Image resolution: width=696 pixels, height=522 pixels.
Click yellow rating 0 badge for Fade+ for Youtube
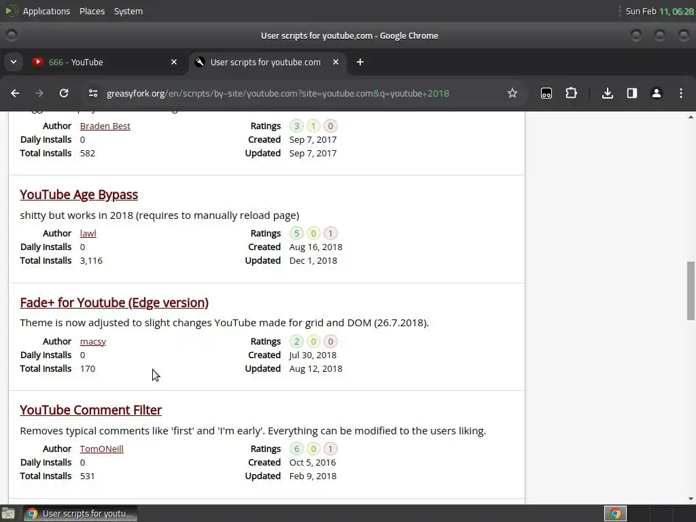click(313, 341)
